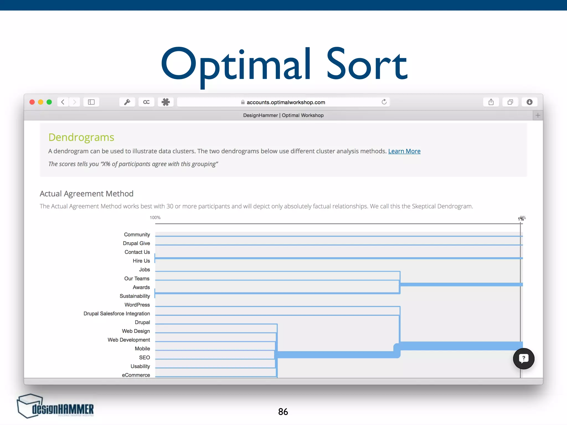Reload the page using refresh icon
This screenshot has height=425, width=567.
point(384,102)
